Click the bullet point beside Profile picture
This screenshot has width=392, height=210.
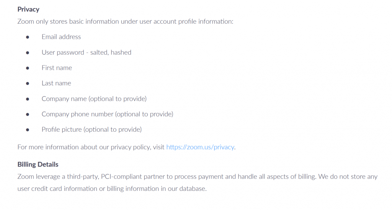point(28,130)
